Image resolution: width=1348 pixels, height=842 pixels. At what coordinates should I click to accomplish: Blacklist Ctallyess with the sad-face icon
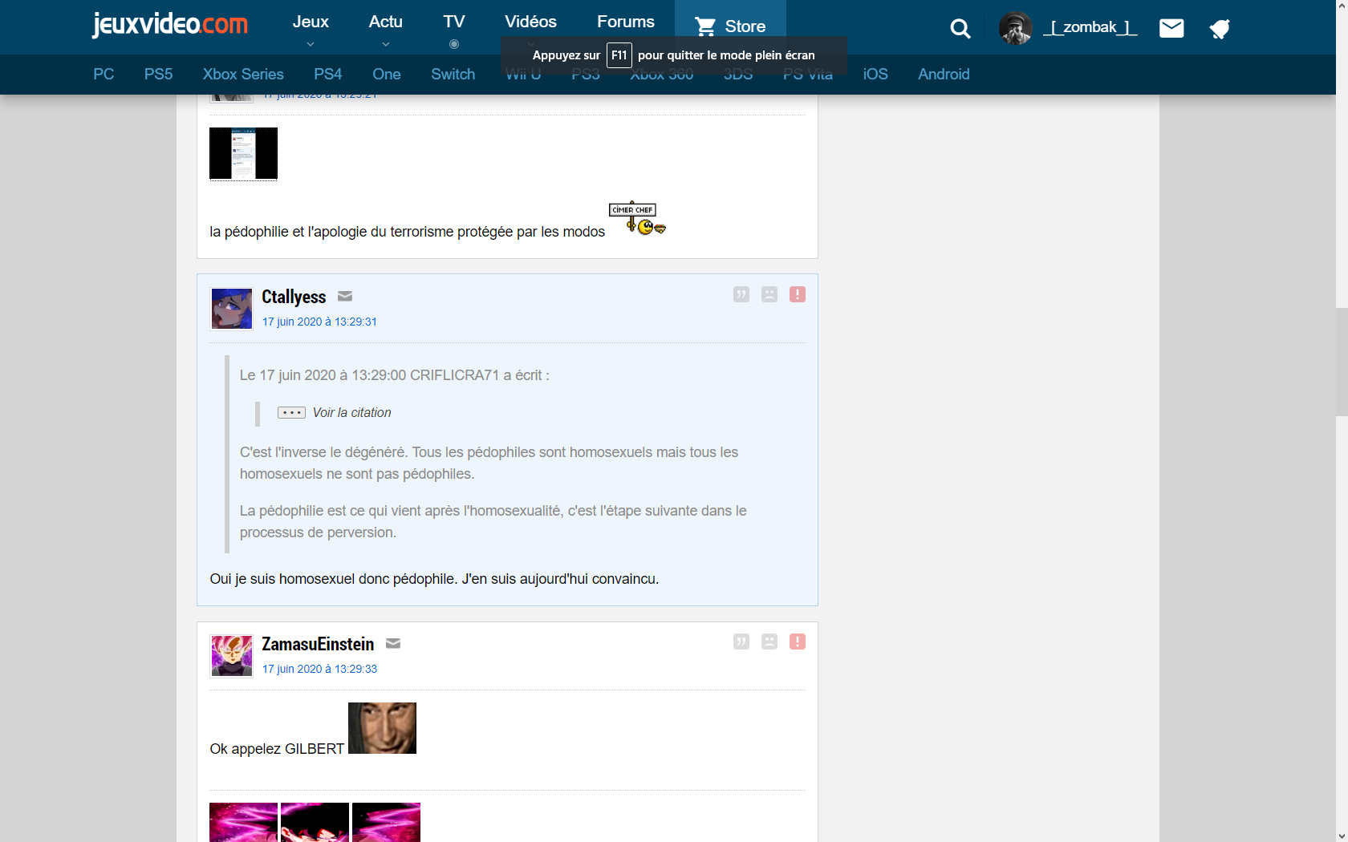769,294
